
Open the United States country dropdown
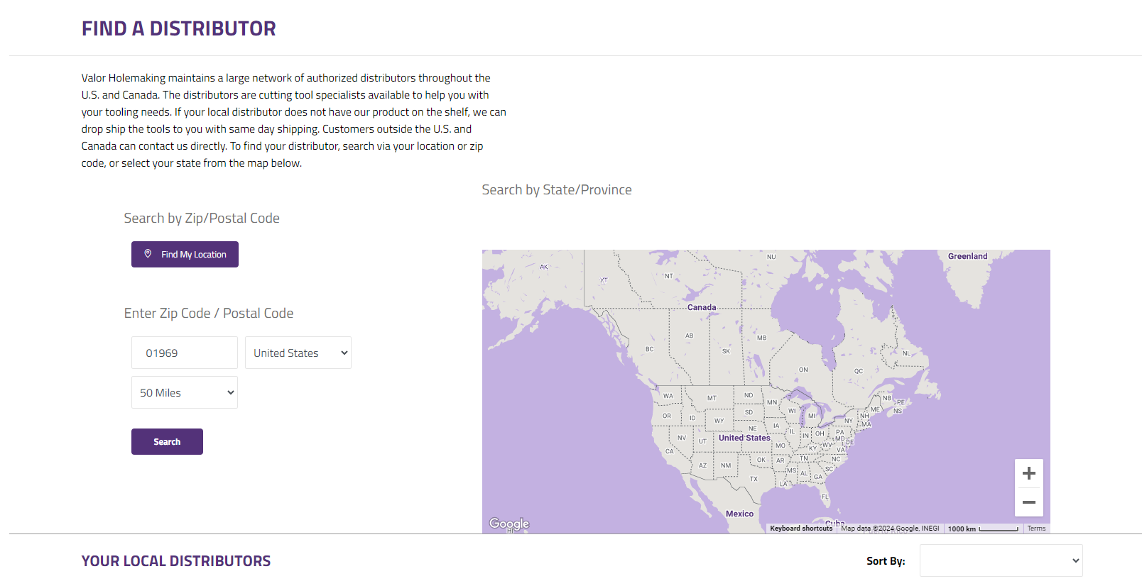(x=298, y=353)
